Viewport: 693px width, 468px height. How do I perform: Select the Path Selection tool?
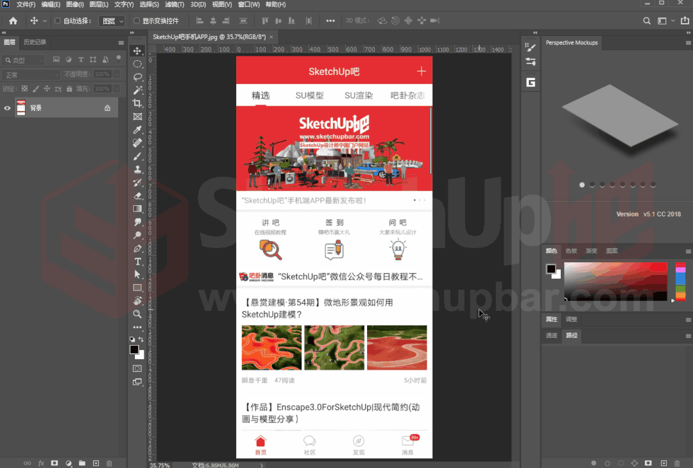(x=137, y=274)
